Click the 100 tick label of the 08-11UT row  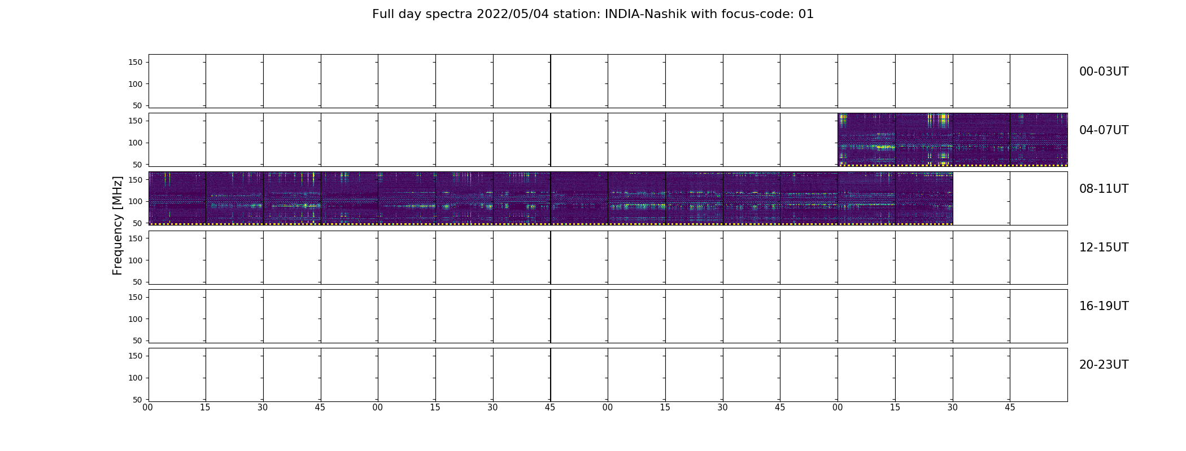click(x=136, y=201)
